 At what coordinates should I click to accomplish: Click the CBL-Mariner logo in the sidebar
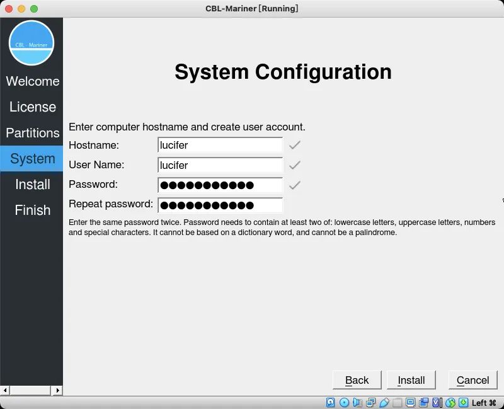(31, 43)
